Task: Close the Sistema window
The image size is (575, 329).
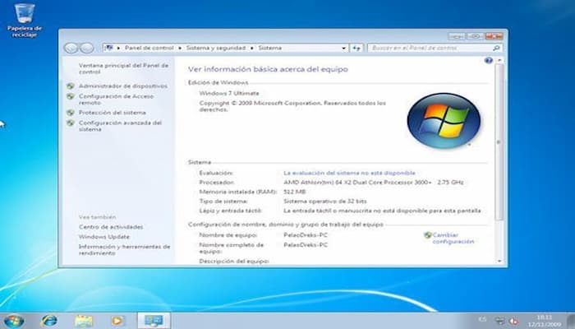Action: click(x=494, y=36)
